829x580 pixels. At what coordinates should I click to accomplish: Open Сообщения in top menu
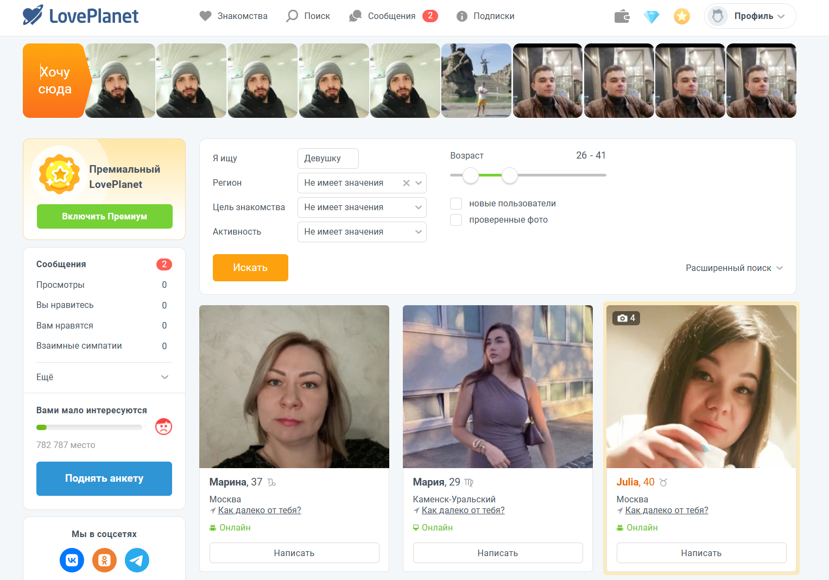tap(382, 16)
